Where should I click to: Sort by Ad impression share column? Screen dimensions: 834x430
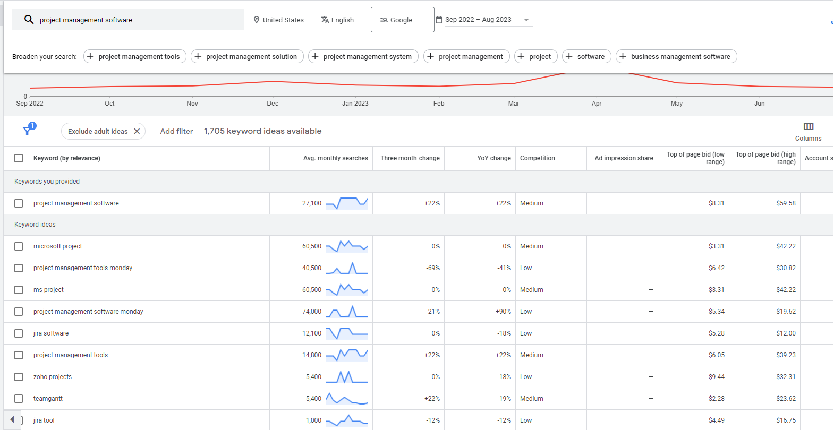(624, 158)
